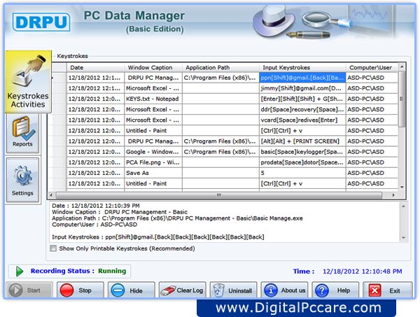Viewport: 420px width, 317px height.
Task: Stop the recording
Action: tap(80, 290)
